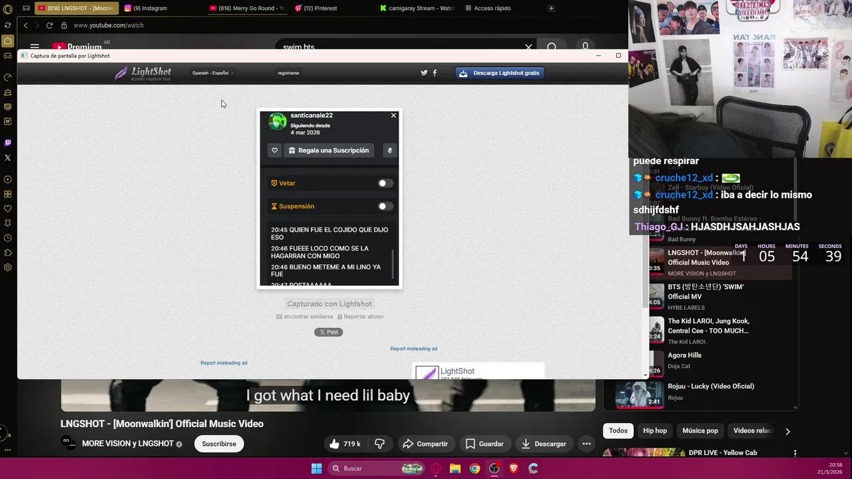This screenshot has height=479, width=852.
Task: Open the heart bookmarks icon in sidebar
Action: 8,209
